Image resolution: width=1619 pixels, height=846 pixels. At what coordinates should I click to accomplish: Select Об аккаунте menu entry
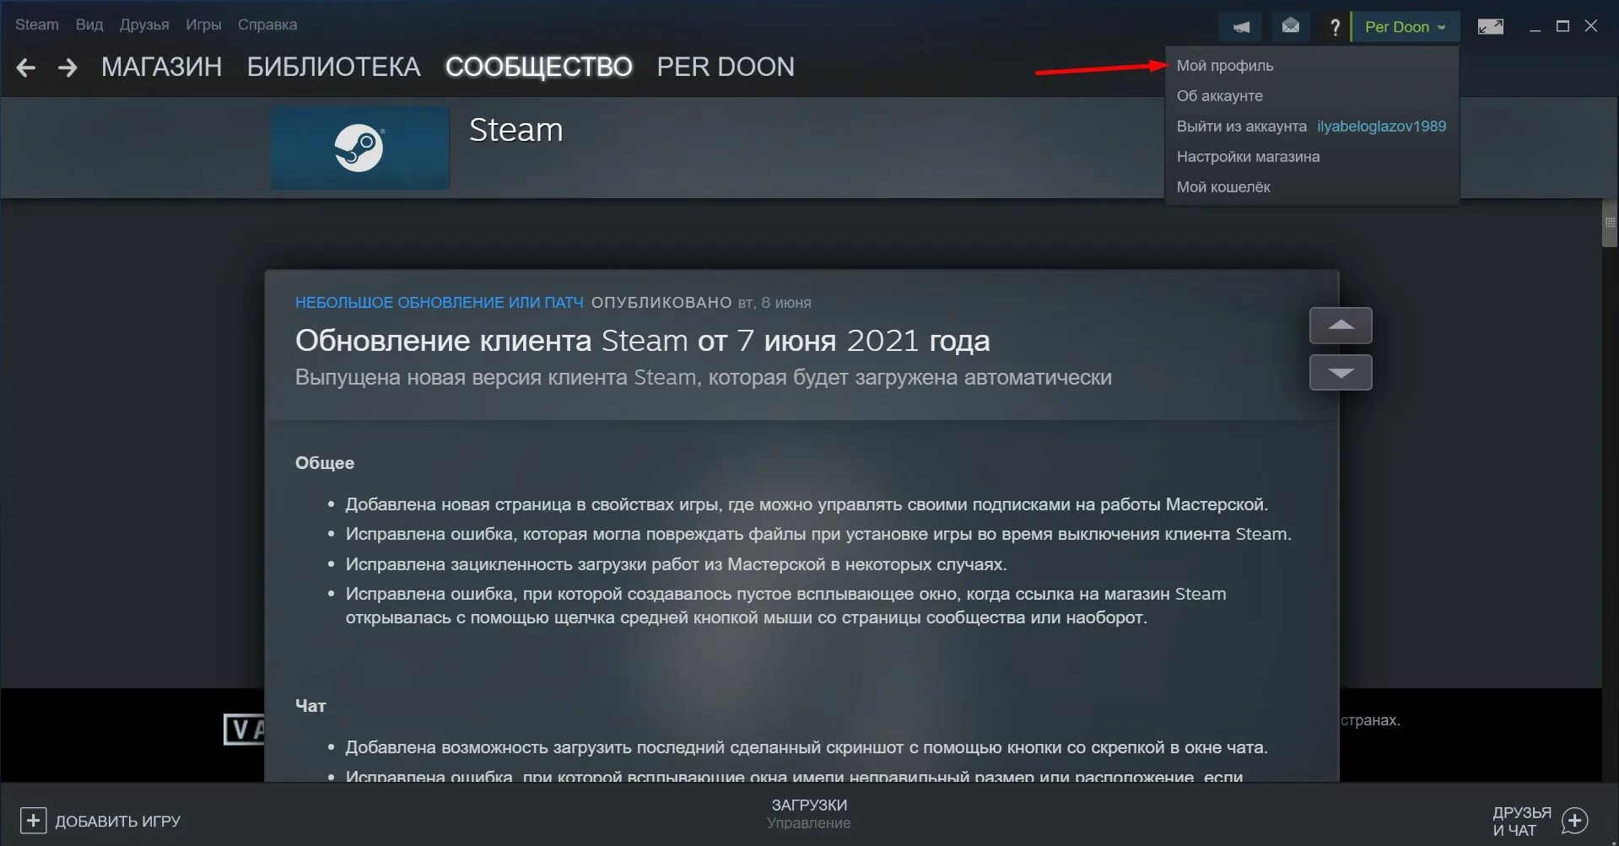(x=1312, y=96)
